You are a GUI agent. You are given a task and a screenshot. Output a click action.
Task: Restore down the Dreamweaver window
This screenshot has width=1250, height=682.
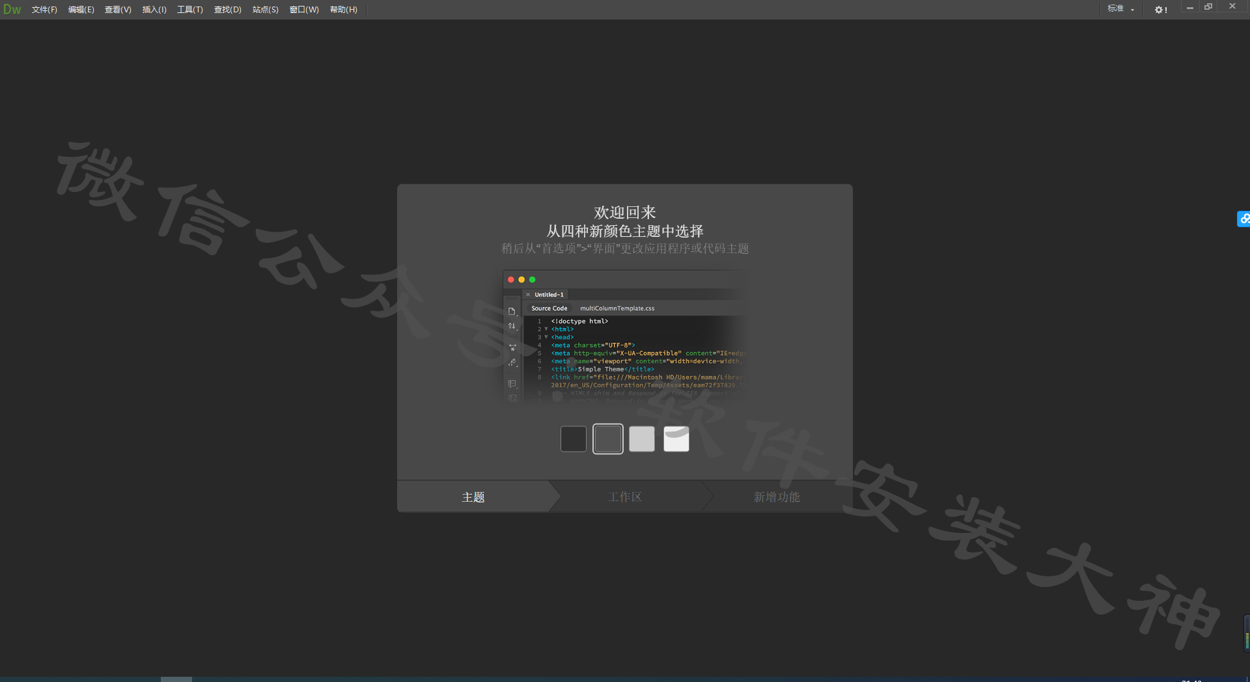tap(1208, 7)
